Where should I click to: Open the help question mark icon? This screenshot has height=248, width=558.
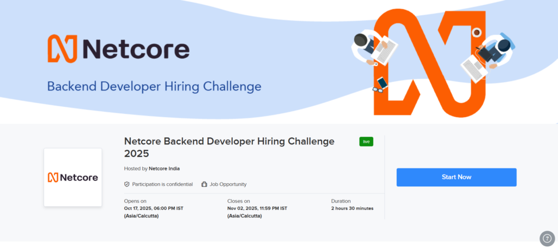[x=547, y=238]
